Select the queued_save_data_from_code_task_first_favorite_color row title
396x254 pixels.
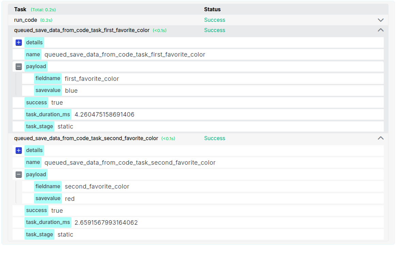click(x=82, y=30)
